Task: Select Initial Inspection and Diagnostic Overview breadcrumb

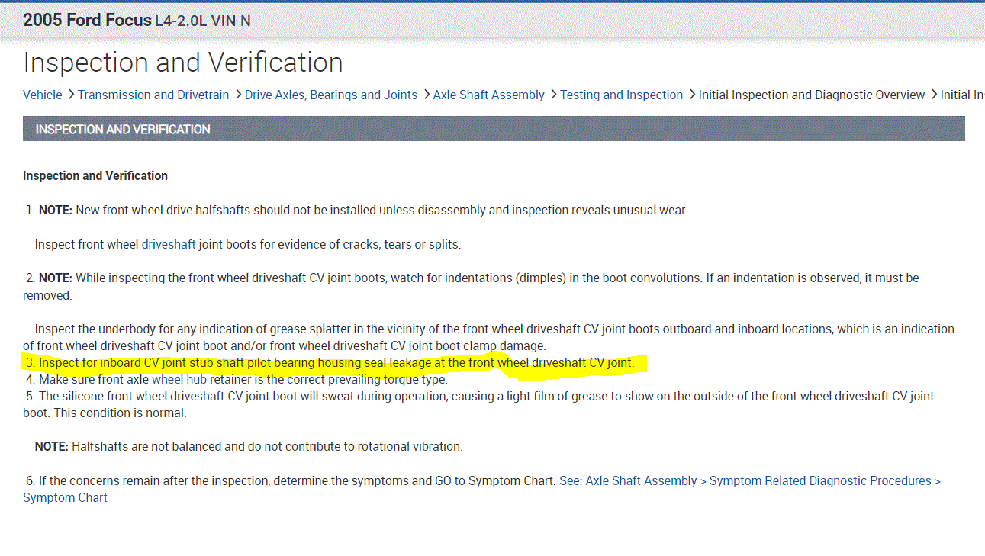Action: [x=812, y=95]
